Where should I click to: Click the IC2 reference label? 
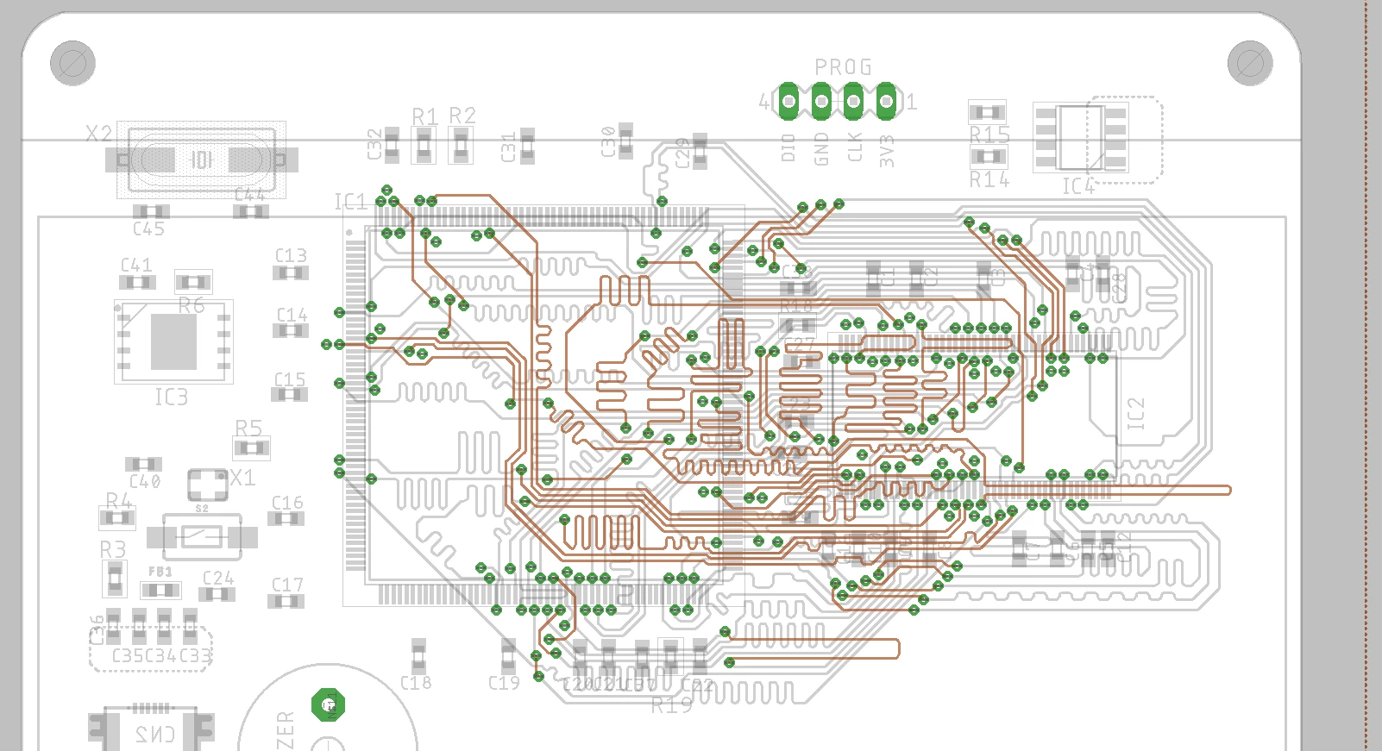(1136, 414)
